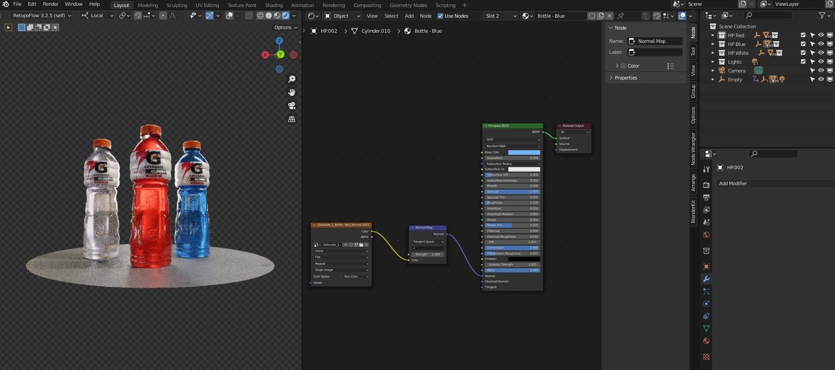Open the Slot 2 material slot dropdown
Viewport: 835px width, 370px height.
[501, 16]
